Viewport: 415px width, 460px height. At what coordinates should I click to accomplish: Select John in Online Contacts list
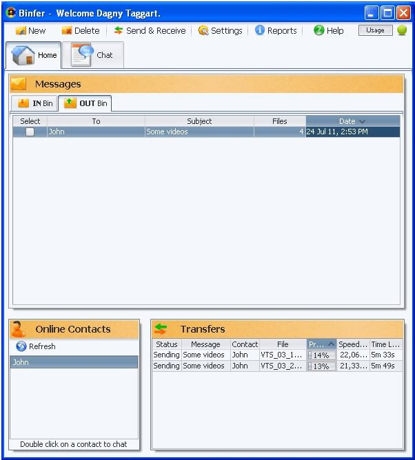click(73, 362)
